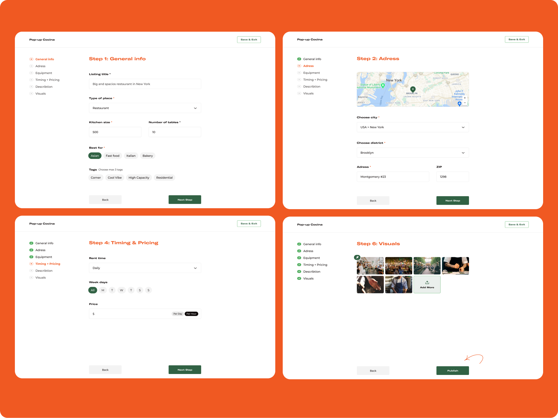Click orange status icon beside Adress in Step 2

pos(299,66)
